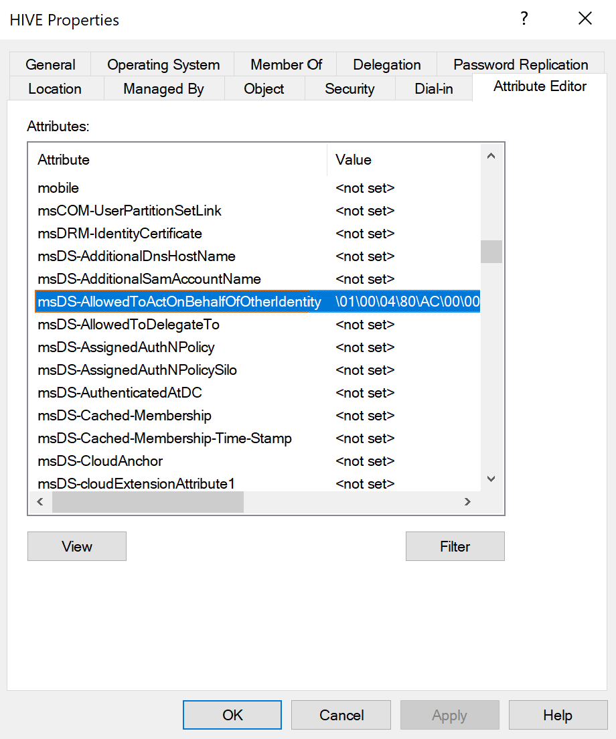Screen dimensions: 616x739
Task: Click the horizontal scrollbar thumb
Action: (148, 502)
